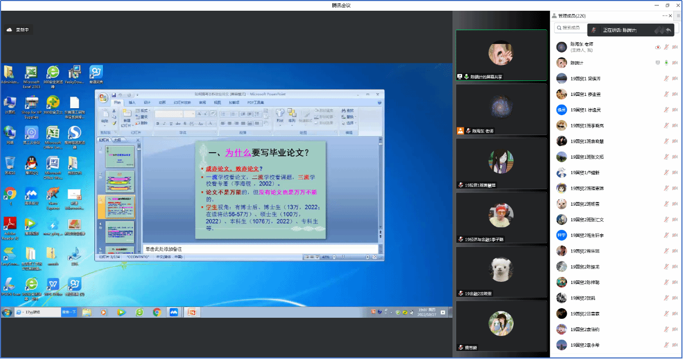Screen dimensions: 683x359
Task: Open the hamburger menu at panel top-right corner
Action: click(x=678, y=16)
